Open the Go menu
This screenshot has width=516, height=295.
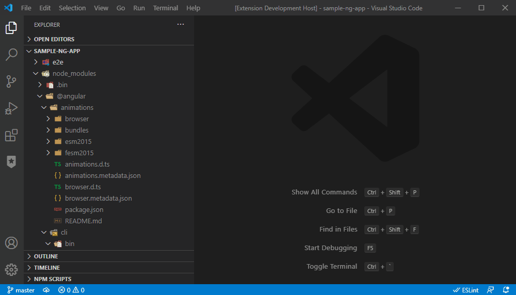(x=121, y=8)
